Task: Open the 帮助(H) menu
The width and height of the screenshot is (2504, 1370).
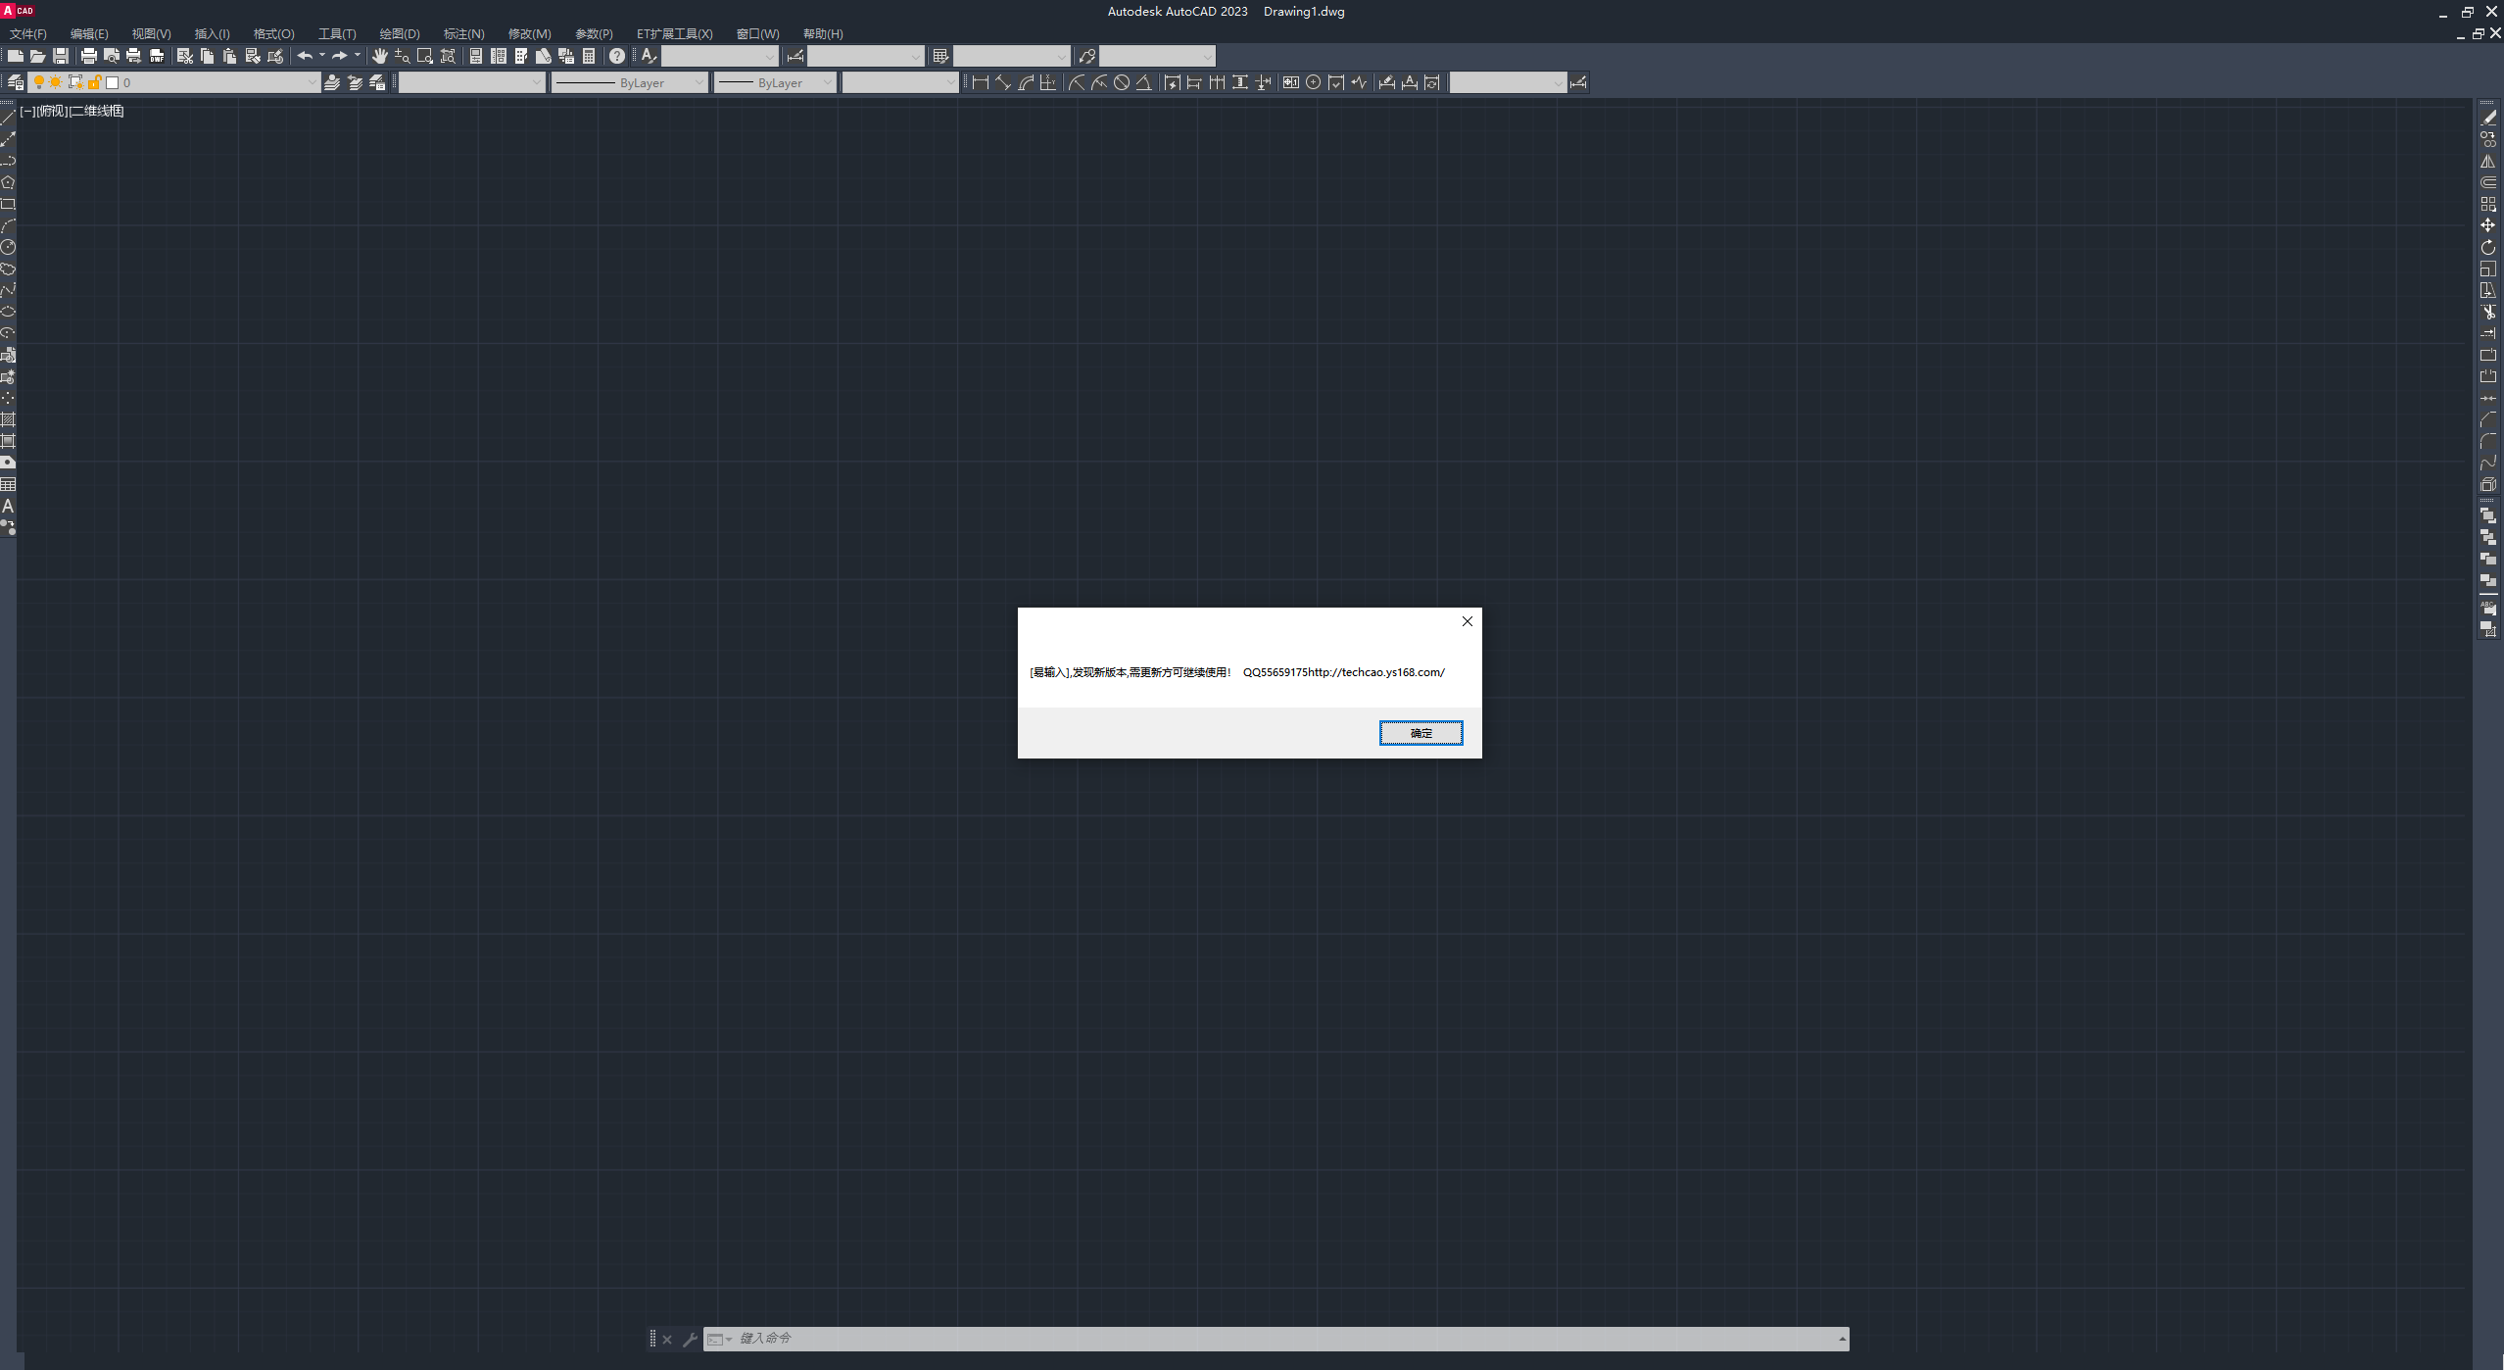Action: click(823, 33)
